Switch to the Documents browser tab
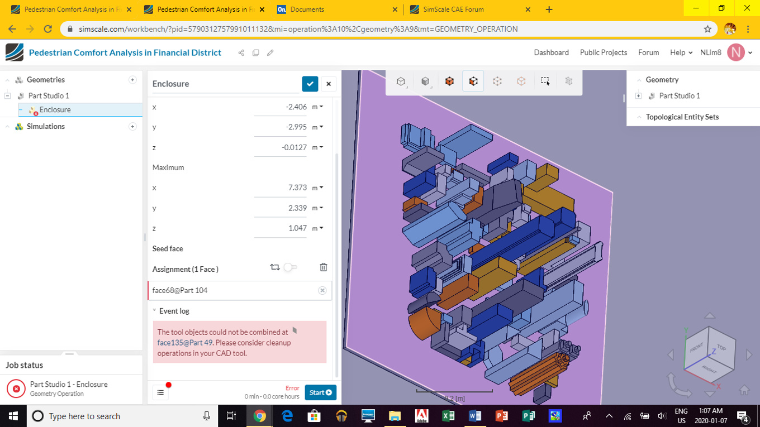The image size is (760, 427). 338,9
